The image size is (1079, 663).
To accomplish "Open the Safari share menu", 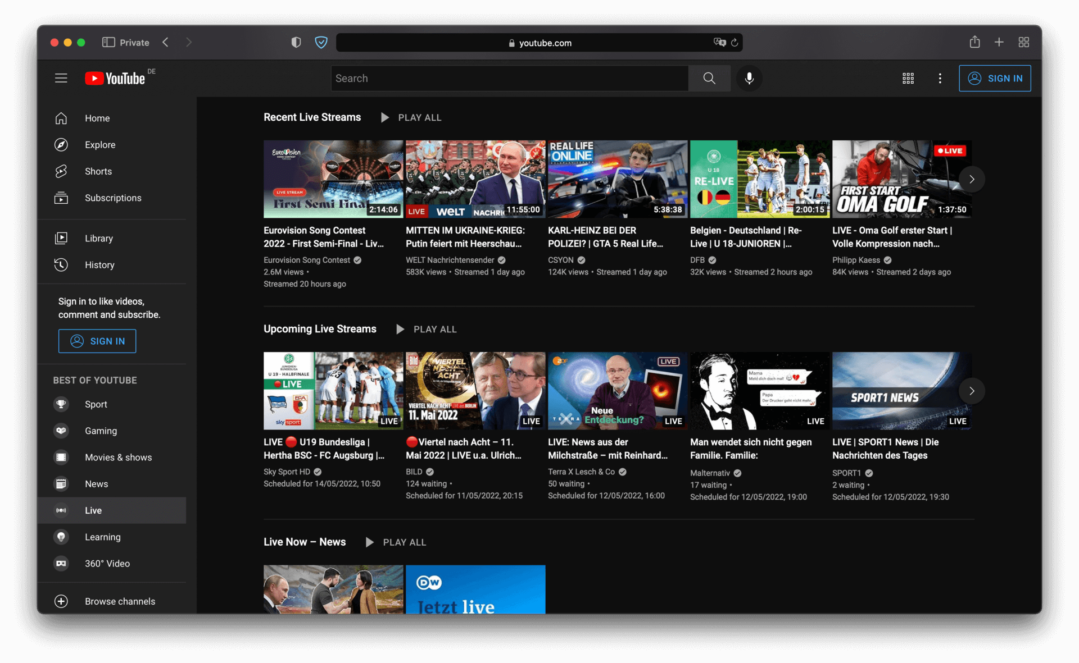I will 974,42.
